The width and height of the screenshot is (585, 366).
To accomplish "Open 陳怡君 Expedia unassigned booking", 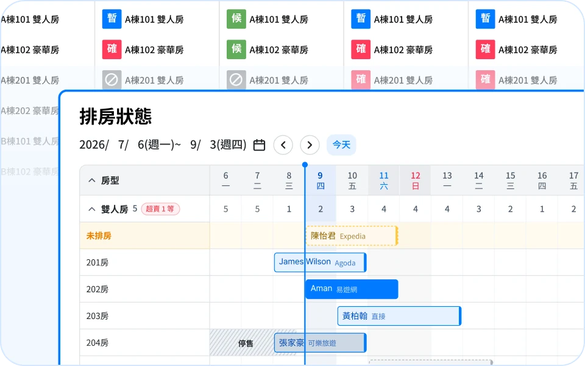I will (352, 235).
